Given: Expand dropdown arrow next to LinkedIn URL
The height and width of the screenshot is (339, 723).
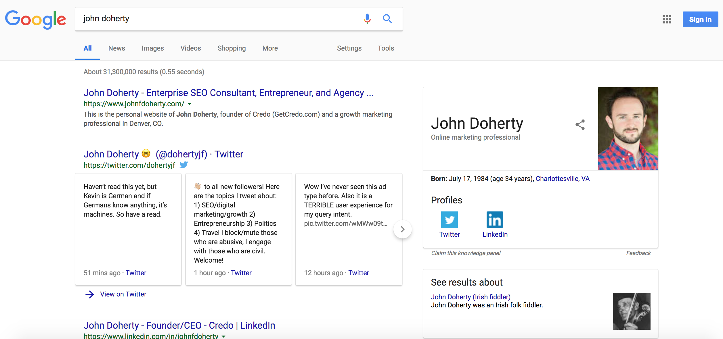Looking at the screenshot, I should click(x=223, y=336).
